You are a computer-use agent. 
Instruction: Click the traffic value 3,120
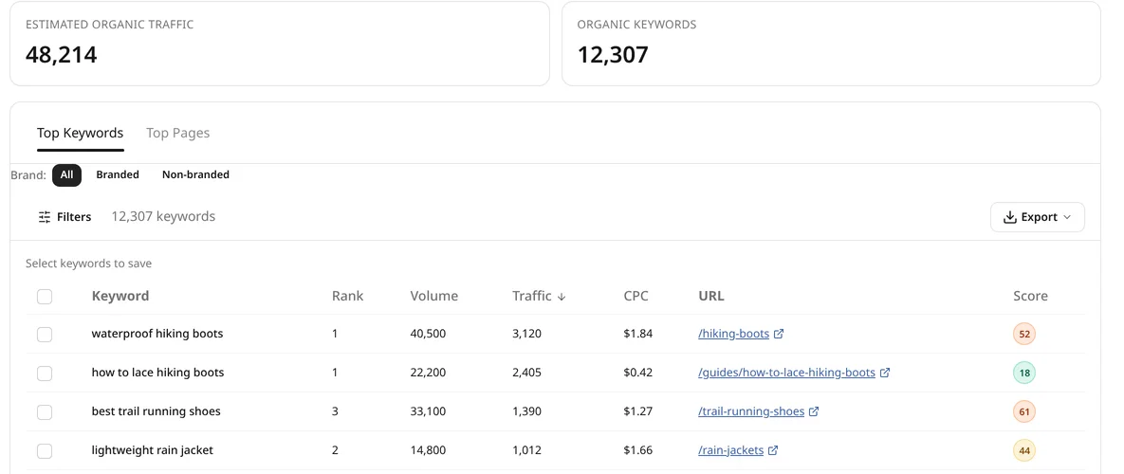point(526,334)
